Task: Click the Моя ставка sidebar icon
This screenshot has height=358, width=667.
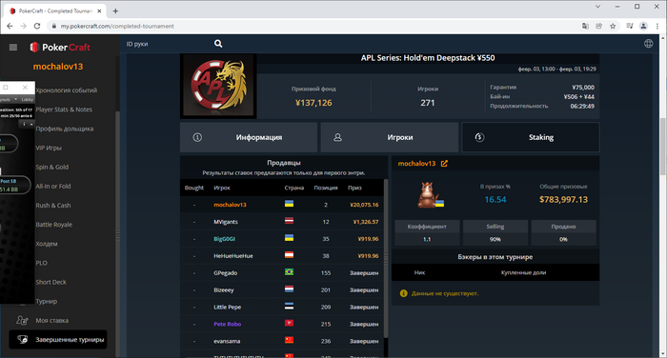Action: [x=22, y=320]
